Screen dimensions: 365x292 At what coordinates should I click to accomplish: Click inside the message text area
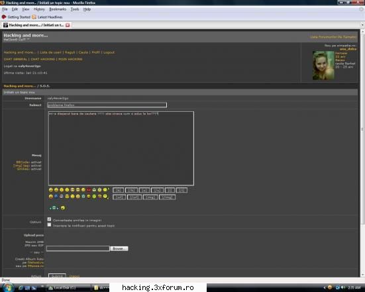click(x=121, y=148)
